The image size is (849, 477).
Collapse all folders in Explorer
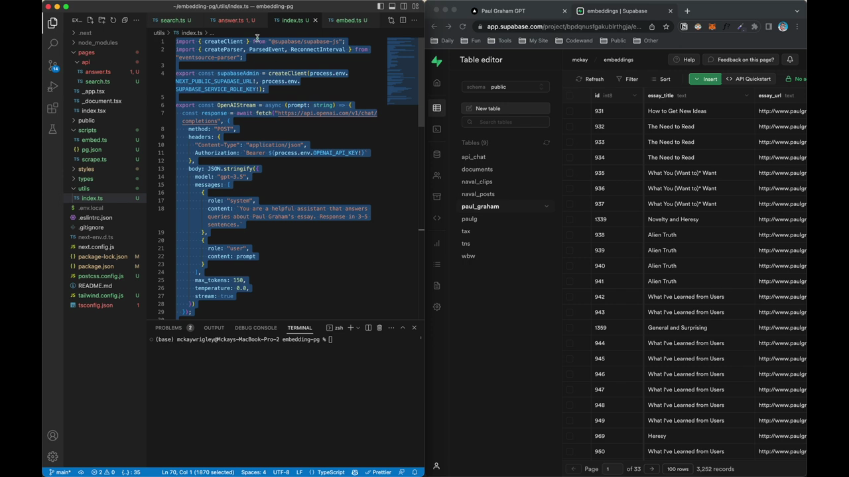coord(124,21)
